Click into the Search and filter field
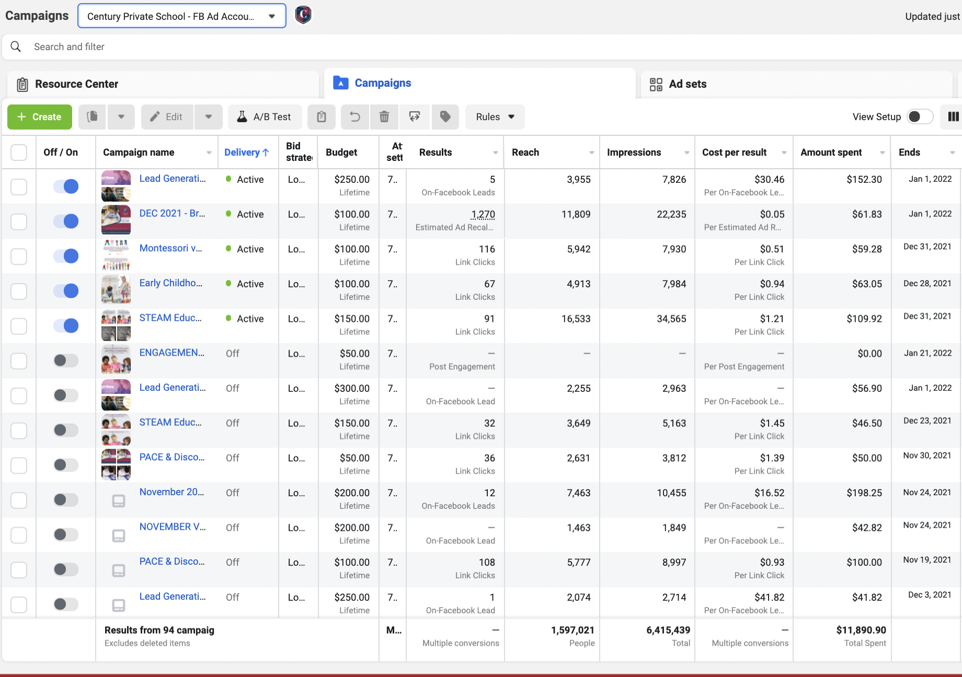 tap(482, 46)
